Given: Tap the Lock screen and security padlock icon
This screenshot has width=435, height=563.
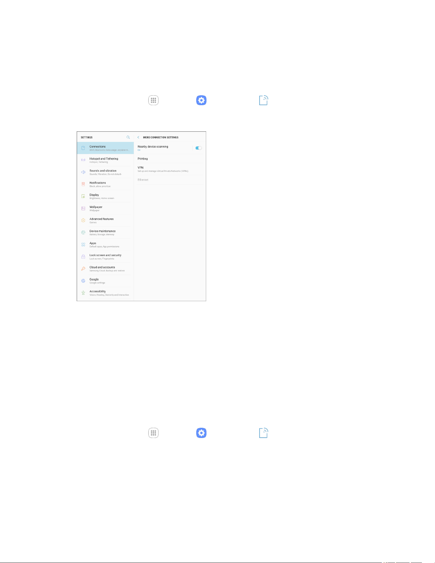Looking at the screenshot, I should [x=83, y=256].
